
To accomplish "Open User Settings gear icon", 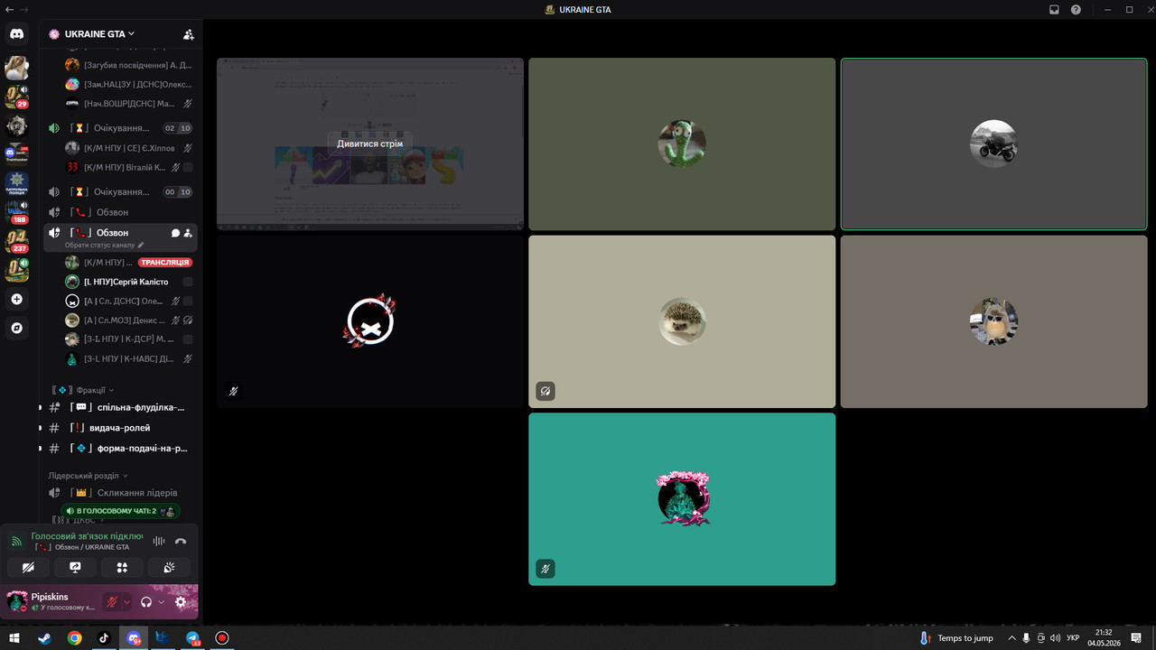I will click(x=181, y=602).
